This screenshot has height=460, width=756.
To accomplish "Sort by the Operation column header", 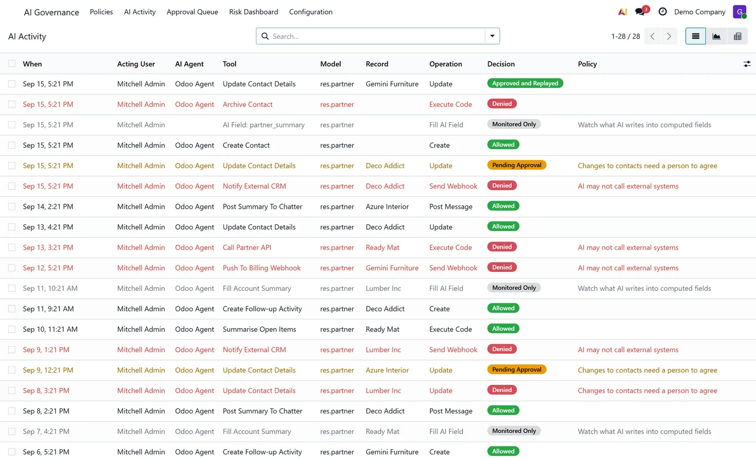I will pos(446,64).
